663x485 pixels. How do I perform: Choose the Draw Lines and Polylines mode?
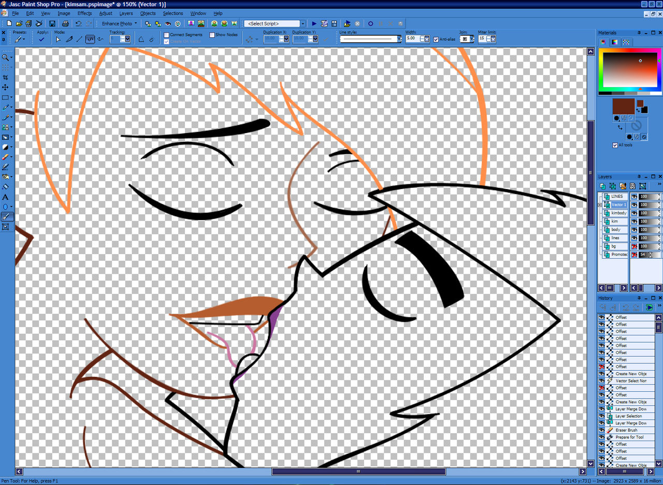(x=79, y=39)
